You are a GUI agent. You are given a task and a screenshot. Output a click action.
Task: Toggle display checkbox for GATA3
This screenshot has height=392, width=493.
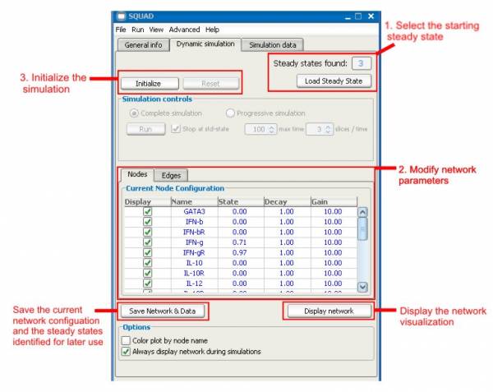pos(147,211)
